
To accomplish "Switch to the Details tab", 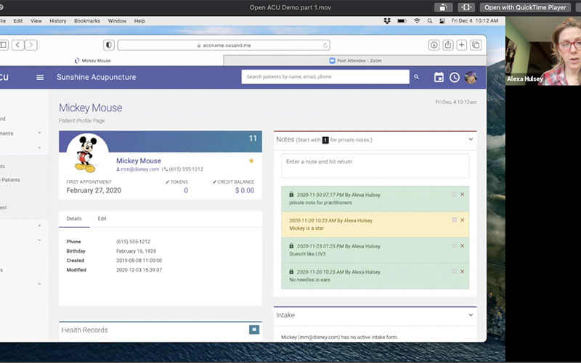I will click(74, 219).
